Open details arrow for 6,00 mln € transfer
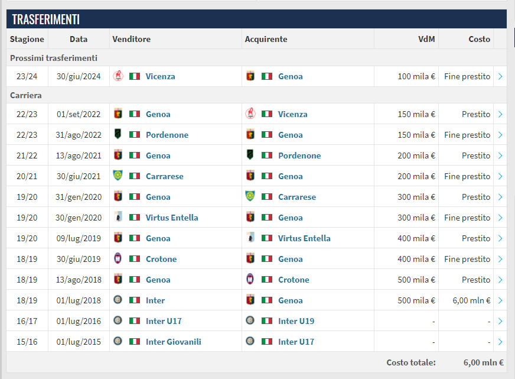 point(500,300)
